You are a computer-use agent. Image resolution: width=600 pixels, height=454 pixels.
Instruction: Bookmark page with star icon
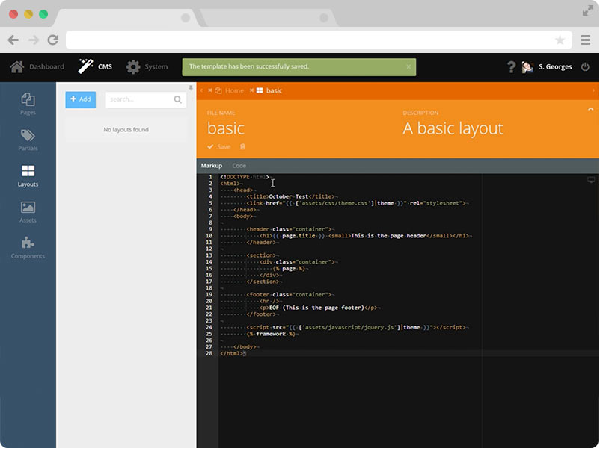tap(560, 40)
